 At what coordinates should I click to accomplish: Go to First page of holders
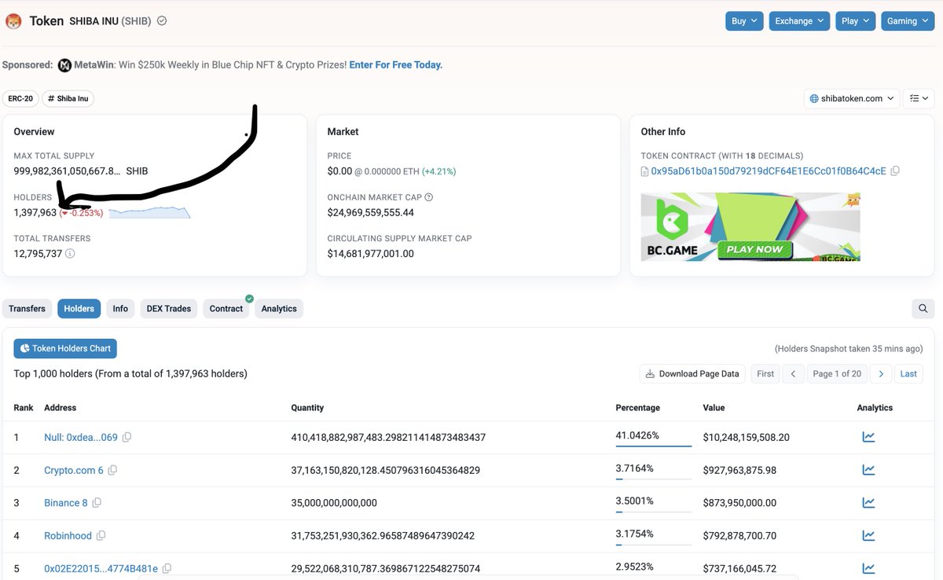765,374
